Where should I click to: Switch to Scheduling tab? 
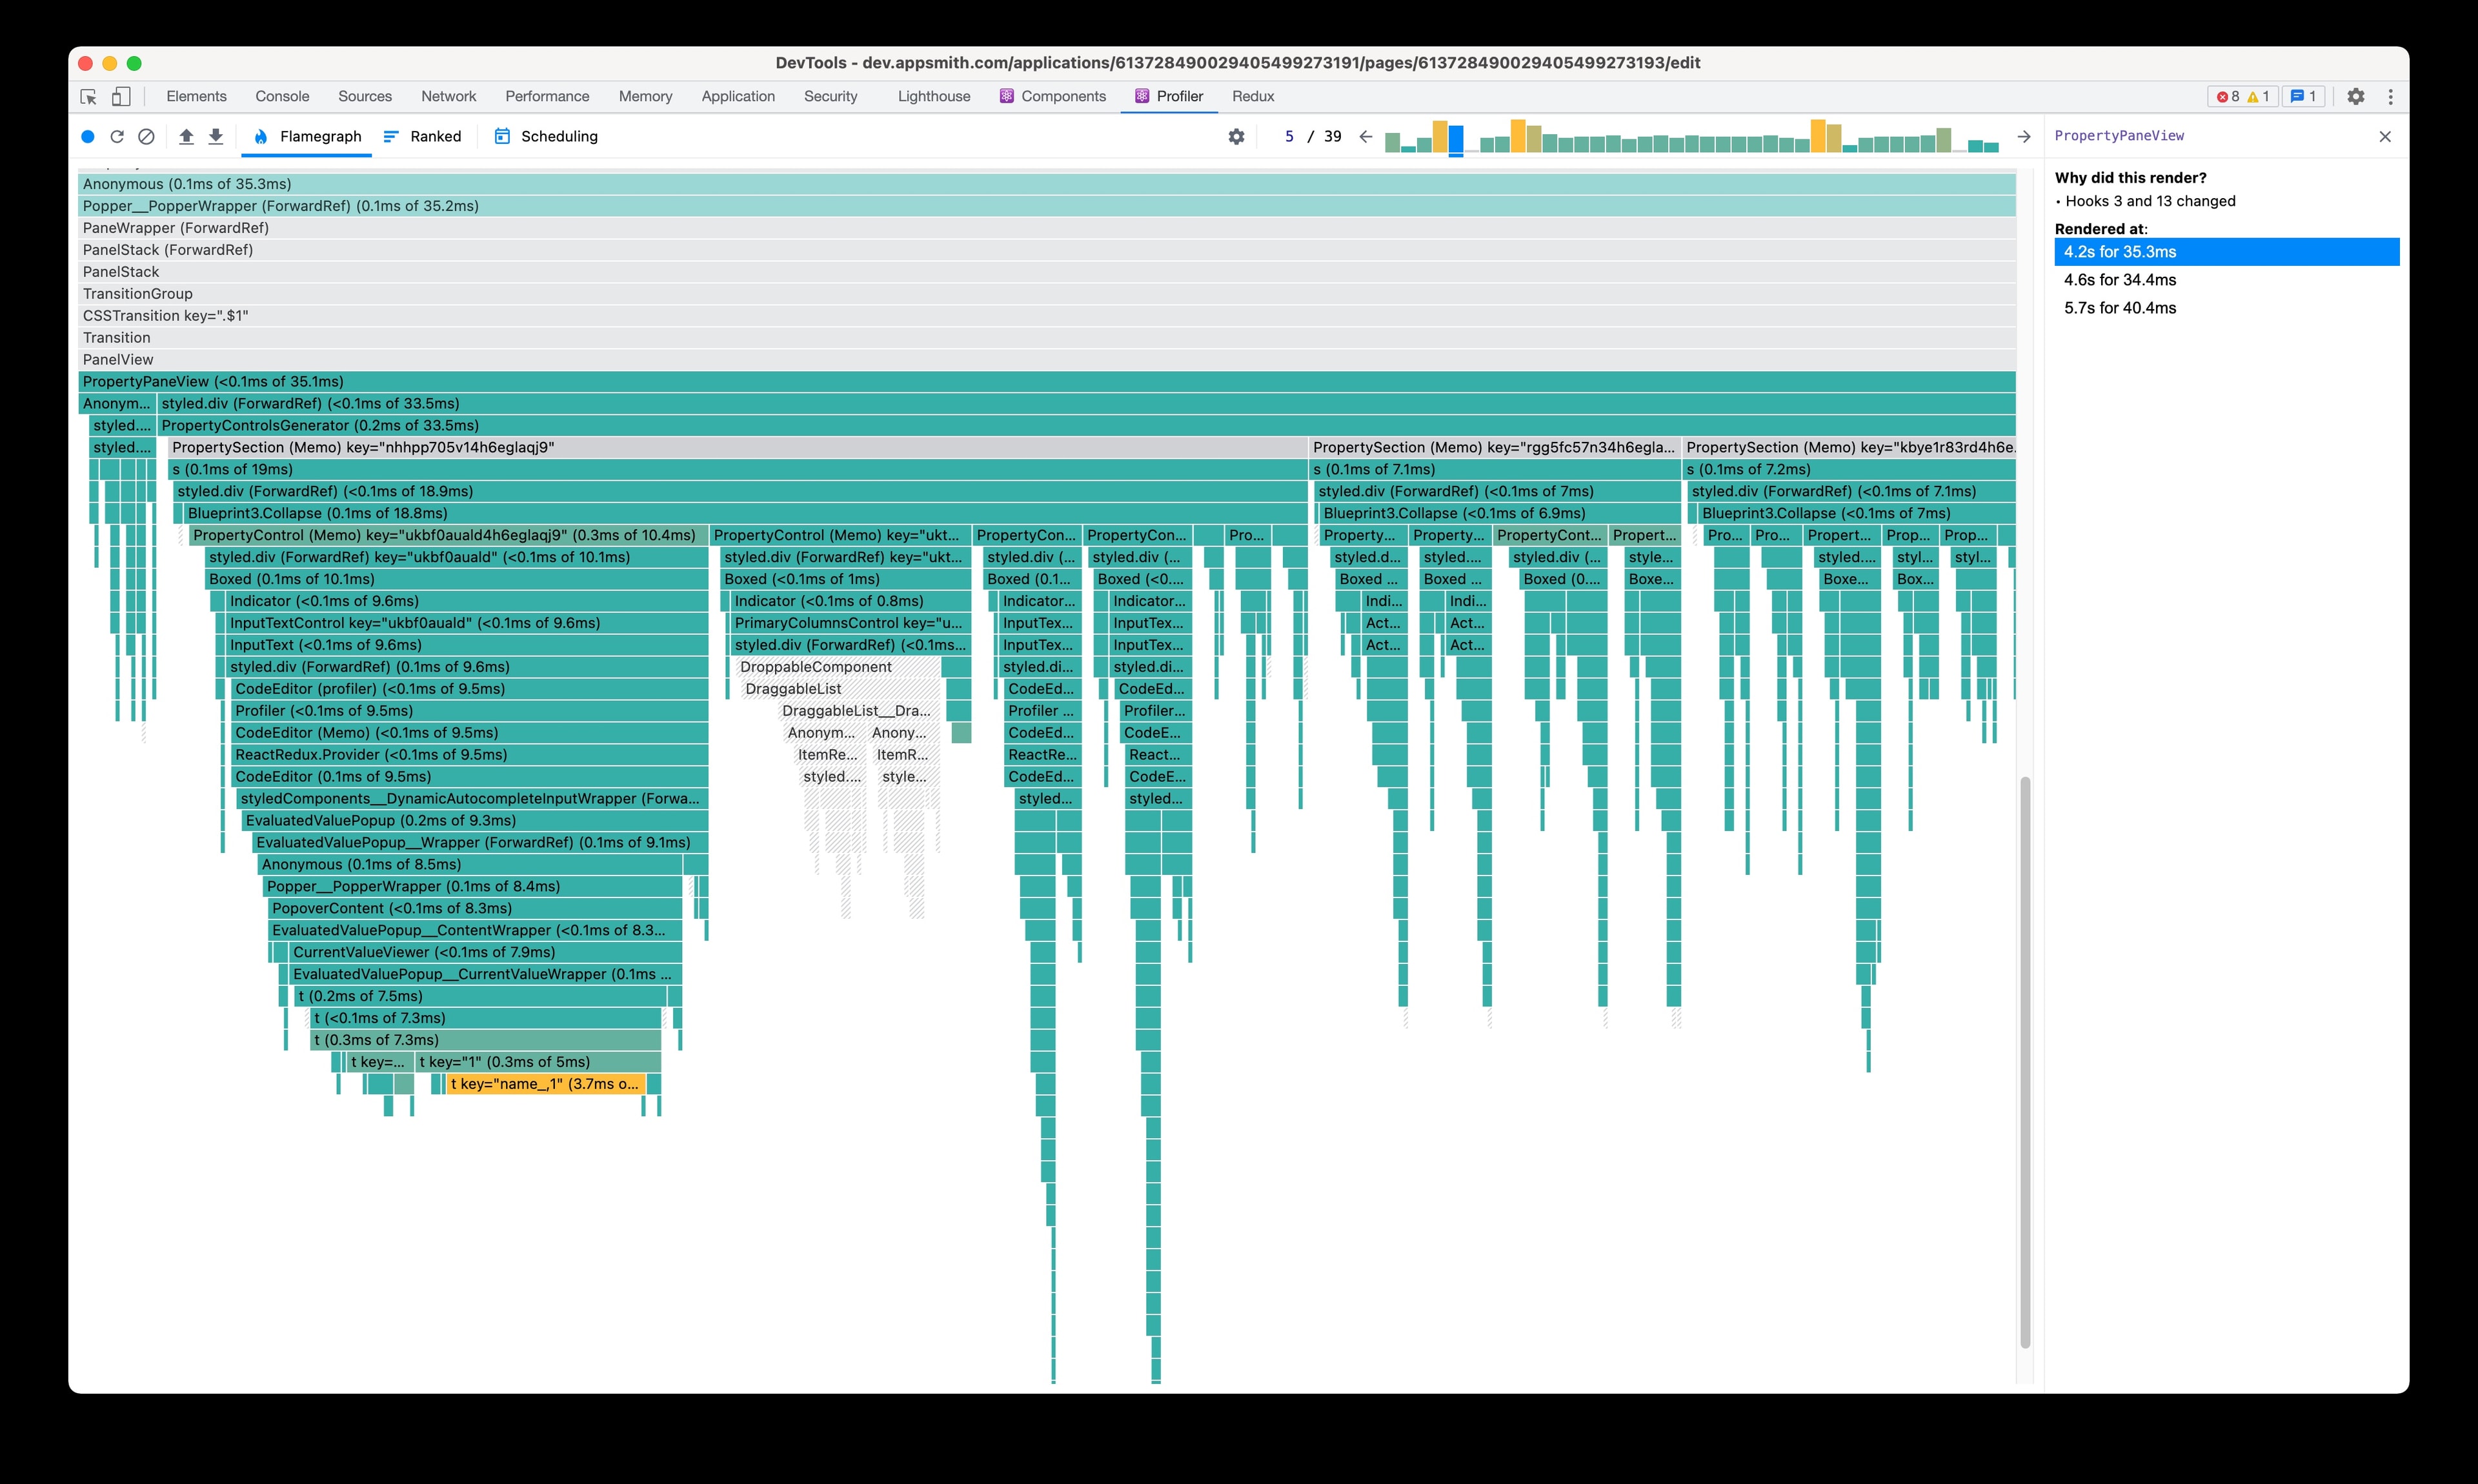point(546,136)
